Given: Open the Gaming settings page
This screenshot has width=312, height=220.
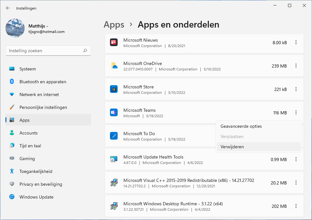Looking at the screenshot, I should tap(27, 159).
